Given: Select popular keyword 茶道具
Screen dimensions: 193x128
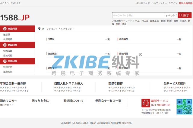Looking at the screenshot, I should tap(183, 21).
